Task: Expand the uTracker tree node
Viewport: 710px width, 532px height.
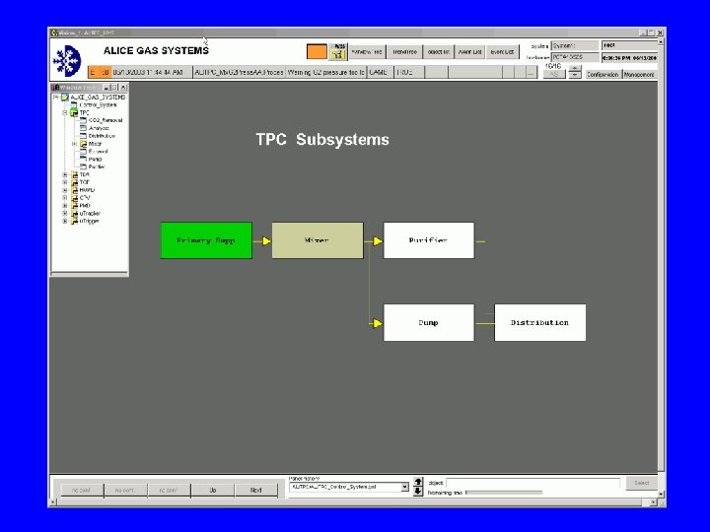Action: coord(65,214)
